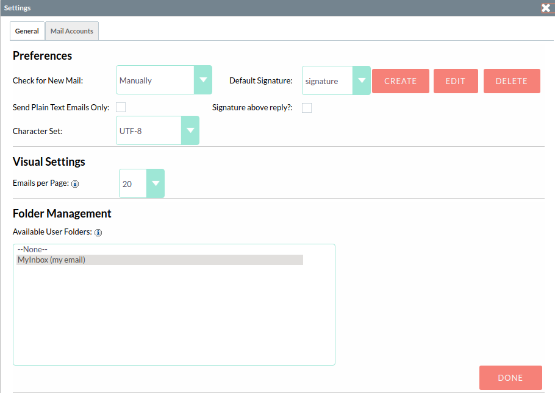Toggle Signature above reply checkbox
This screenshot has height=393, width=555.
(307, 108)
